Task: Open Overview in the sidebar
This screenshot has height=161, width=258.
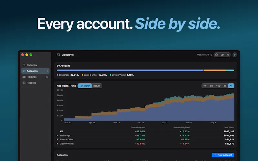Action: pos(35,65)
